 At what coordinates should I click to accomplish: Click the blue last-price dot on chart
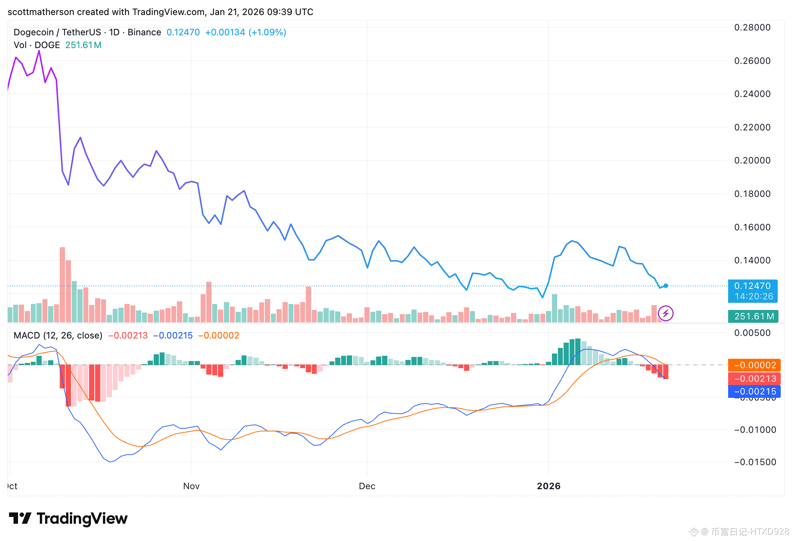pyautogui.click(x=665, y=286)
